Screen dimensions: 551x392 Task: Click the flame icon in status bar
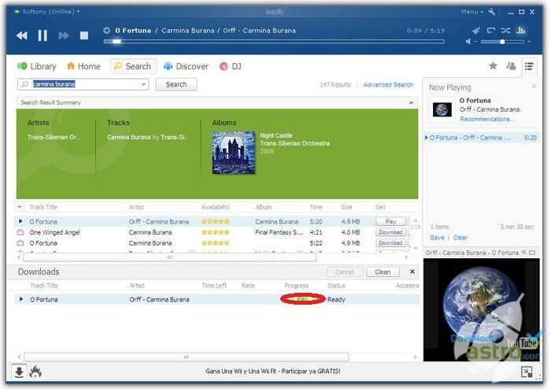pos(35,372)
